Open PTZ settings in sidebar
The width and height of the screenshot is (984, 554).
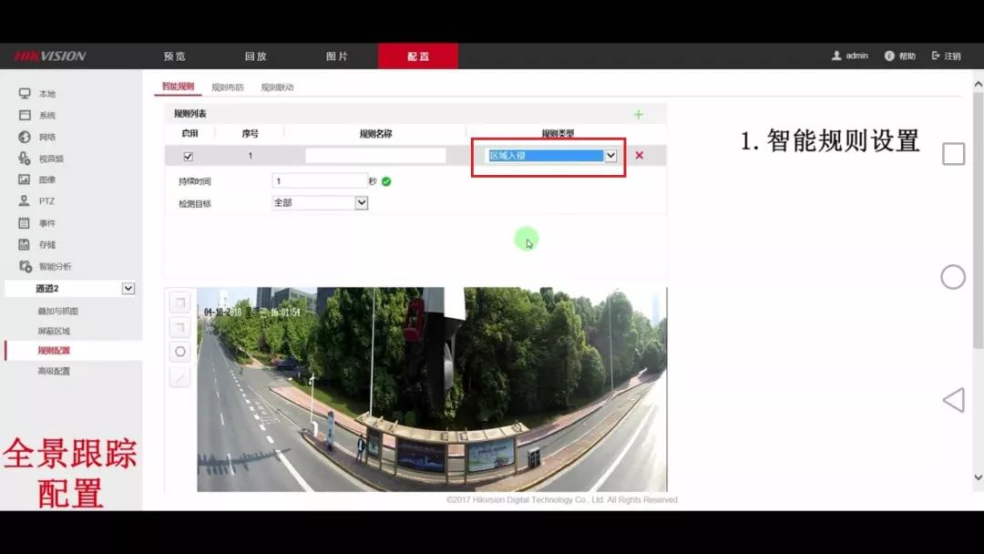pyautogui.click(x=46, y=201)
